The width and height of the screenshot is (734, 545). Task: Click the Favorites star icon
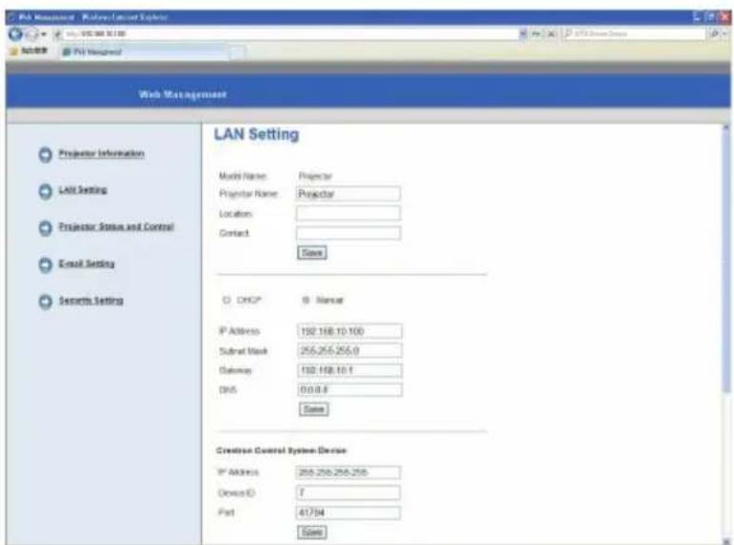pos(13,51)
